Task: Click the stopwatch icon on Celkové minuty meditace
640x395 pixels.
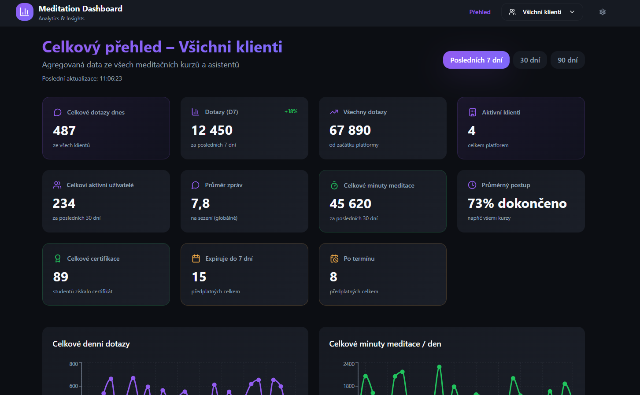Action: [334, 185]
